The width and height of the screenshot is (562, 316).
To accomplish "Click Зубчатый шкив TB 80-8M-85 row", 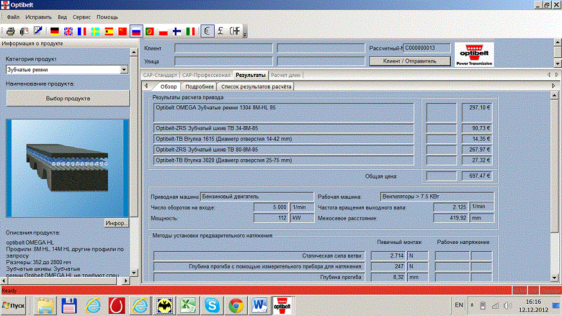I will [x=283, y=150].
